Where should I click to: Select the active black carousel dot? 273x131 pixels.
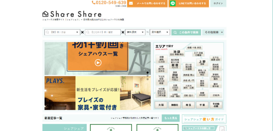tap(148, 73)
